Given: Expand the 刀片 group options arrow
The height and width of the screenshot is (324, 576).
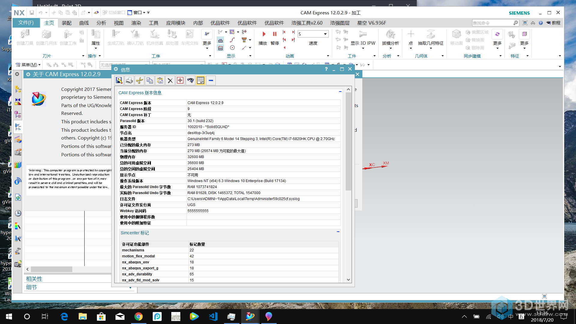Looking at the screenshot, I should [x=83, y=56].
